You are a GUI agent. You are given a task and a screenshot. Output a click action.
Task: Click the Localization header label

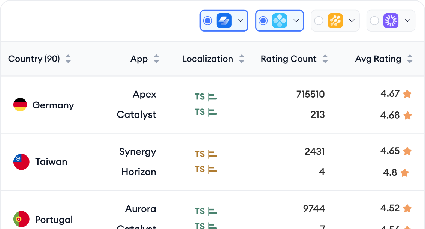(x=207, y=59)
